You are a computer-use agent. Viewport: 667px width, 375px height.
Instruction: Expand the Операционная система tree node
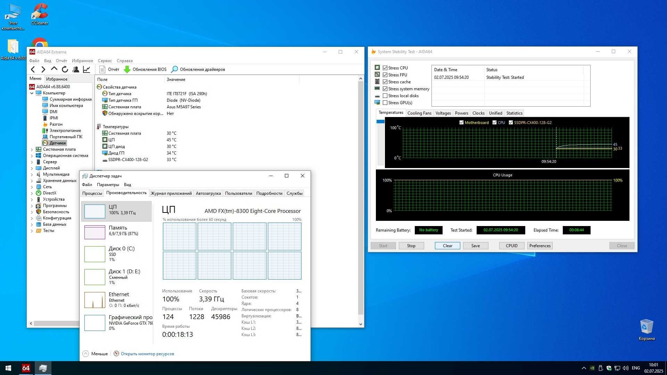pyautogui.click(x=32, y=156)
